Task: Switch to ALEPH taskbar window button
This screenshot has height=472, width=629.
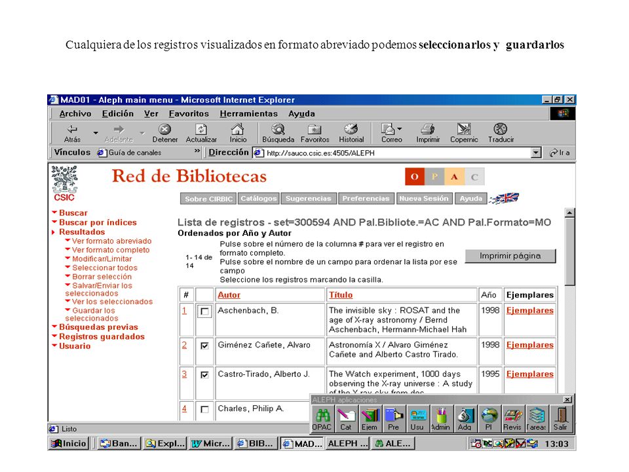Action: tap(347, 444)
